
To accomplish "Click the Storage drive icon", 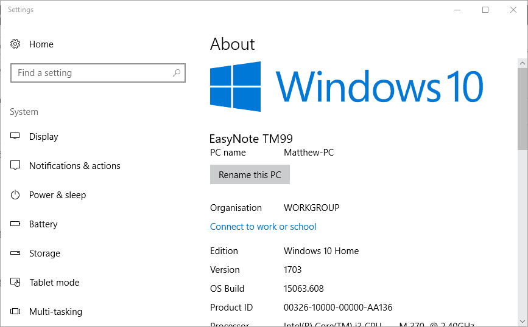I will tap(16, 253).
